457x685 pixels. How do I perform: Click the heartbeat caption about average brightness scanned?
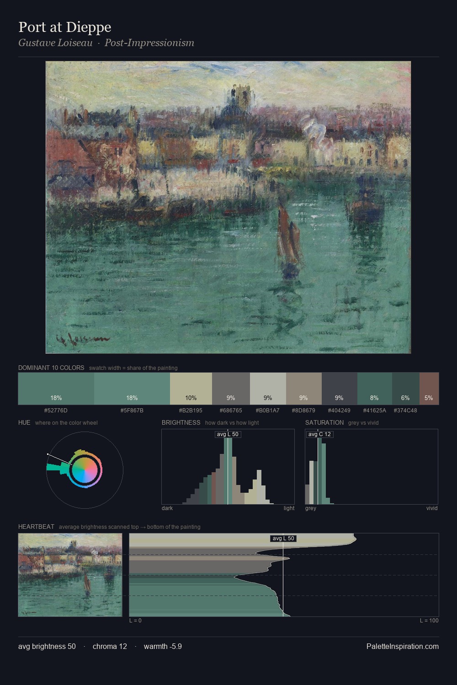click(130, 527)
